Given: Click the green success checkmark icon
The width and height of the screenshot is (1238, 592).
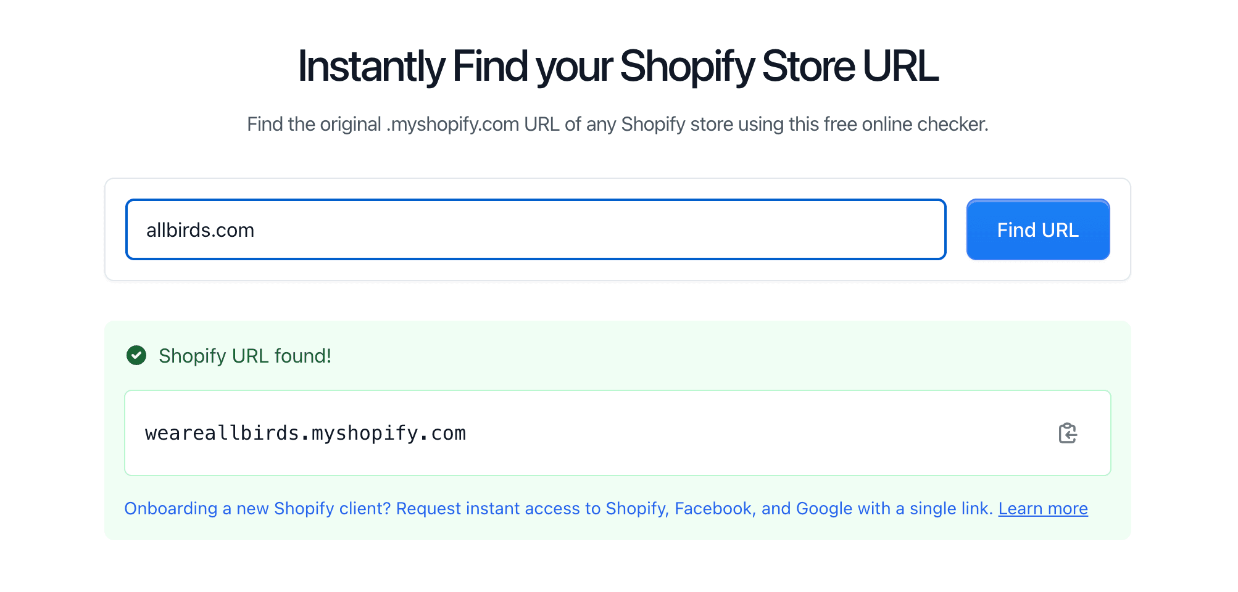Looking at the screenshot, I should click(136, 355).
